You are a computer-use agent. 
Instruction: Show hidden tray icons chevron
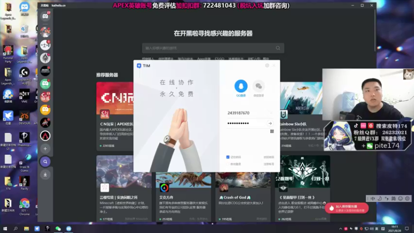(x=341, y=229)
